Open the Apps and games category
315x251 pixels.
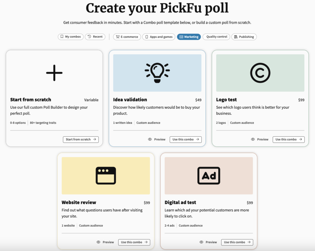[x=158, y=37]
